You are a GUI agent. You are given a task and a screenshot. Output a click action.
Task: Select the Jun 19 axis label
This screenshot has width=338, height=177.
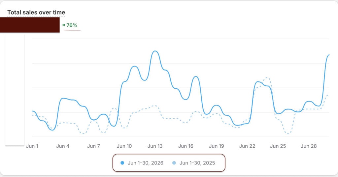217,146
